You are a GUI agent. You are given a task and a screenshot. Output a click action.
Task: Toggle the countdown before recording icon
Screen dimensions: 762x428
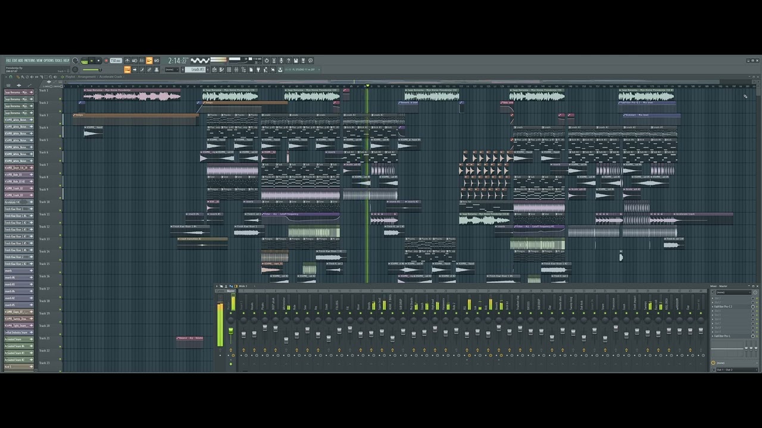[x=142, y=61]
